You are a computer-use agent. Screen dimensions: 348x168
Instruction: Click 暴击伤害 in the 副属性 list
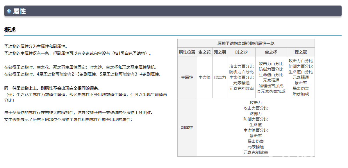(256, 141)
